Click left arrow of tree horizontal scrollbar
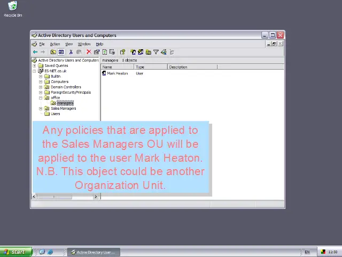The image size is (342, 257). pos(34,196)
